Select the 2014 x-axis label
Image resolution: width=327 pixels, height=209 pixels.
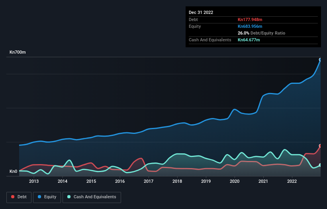pos(63,181)
